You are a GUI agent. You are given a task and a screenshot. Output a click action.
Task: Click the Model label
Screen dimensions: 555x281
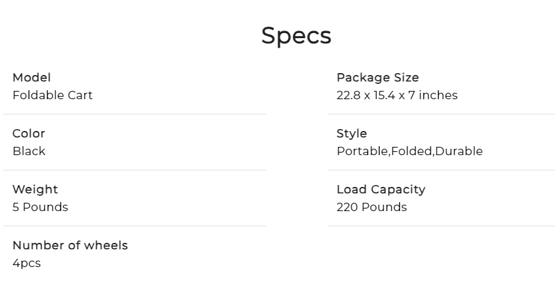click(x=32, y=78)
